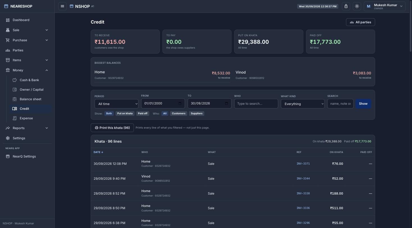The image size is (412, 228).
Task: Toggle the 'Paid off' filter chip
Action: (x=143, y=113)
